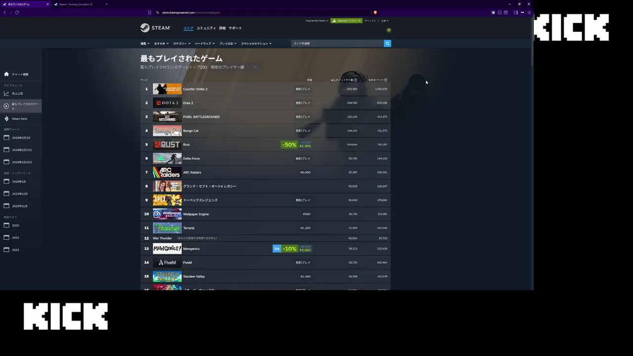Click the Terraria title text
Viewport: 633px width, 356px height.
(x=189, y=228)
